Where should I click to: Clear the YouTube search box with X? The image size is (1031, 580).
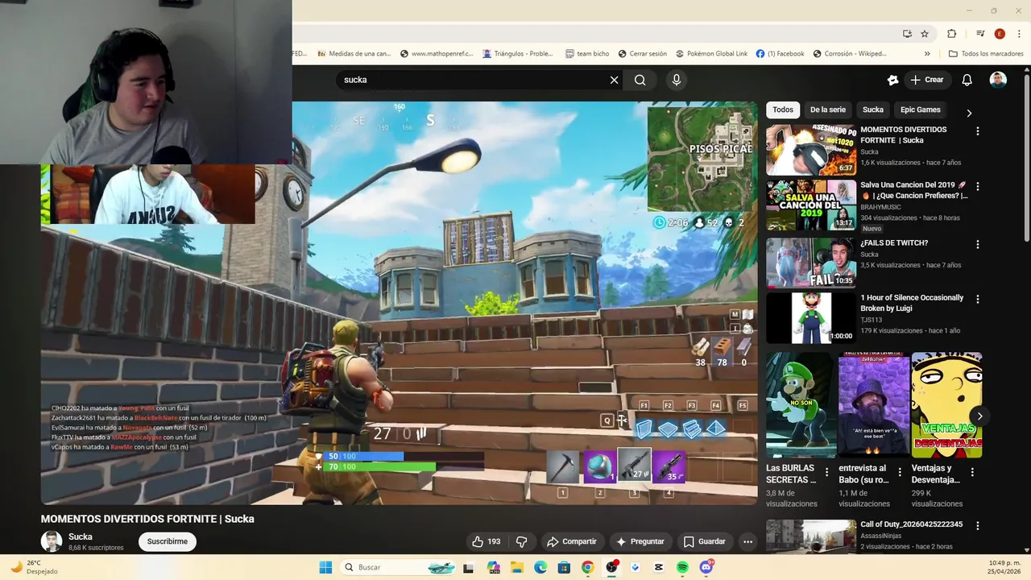pos(614,80)
